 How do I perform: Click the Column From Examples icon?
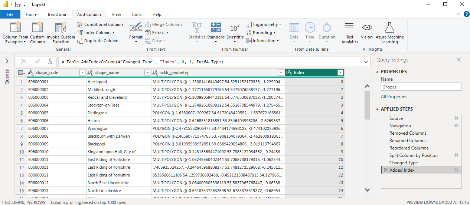[x=15, y=28]
